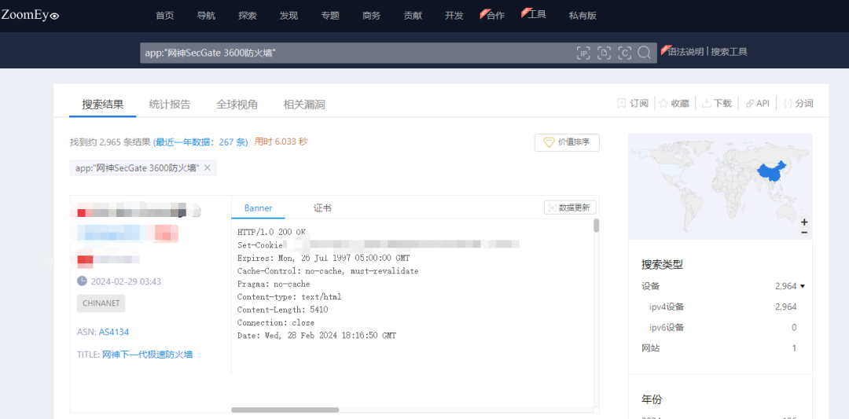849x419 pixels.
Task: Click the 分词 braces icon
Action: [788, 104]
